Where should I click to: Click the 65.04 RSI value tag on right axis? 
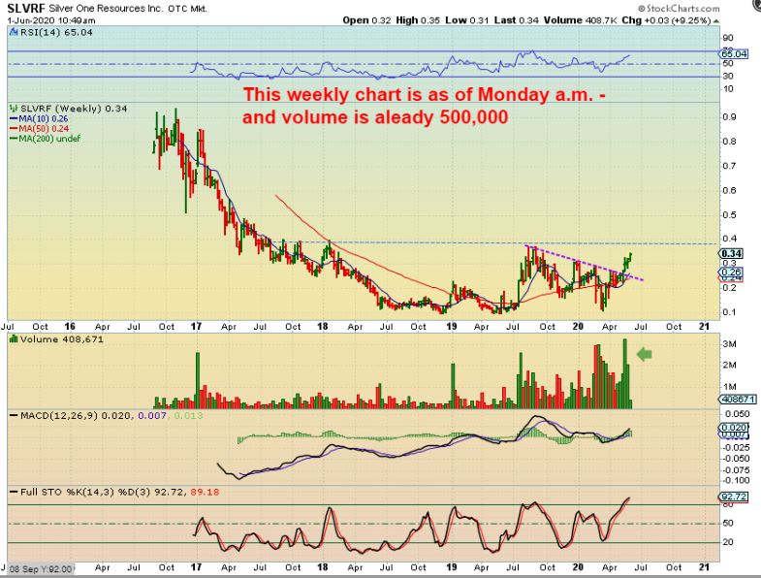[733, 54]
